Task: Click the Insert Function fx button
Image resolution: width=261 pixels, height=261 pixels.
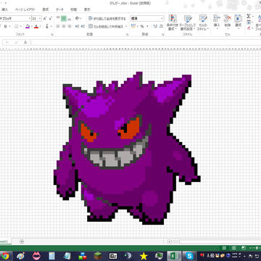Action: click(25, 43)
